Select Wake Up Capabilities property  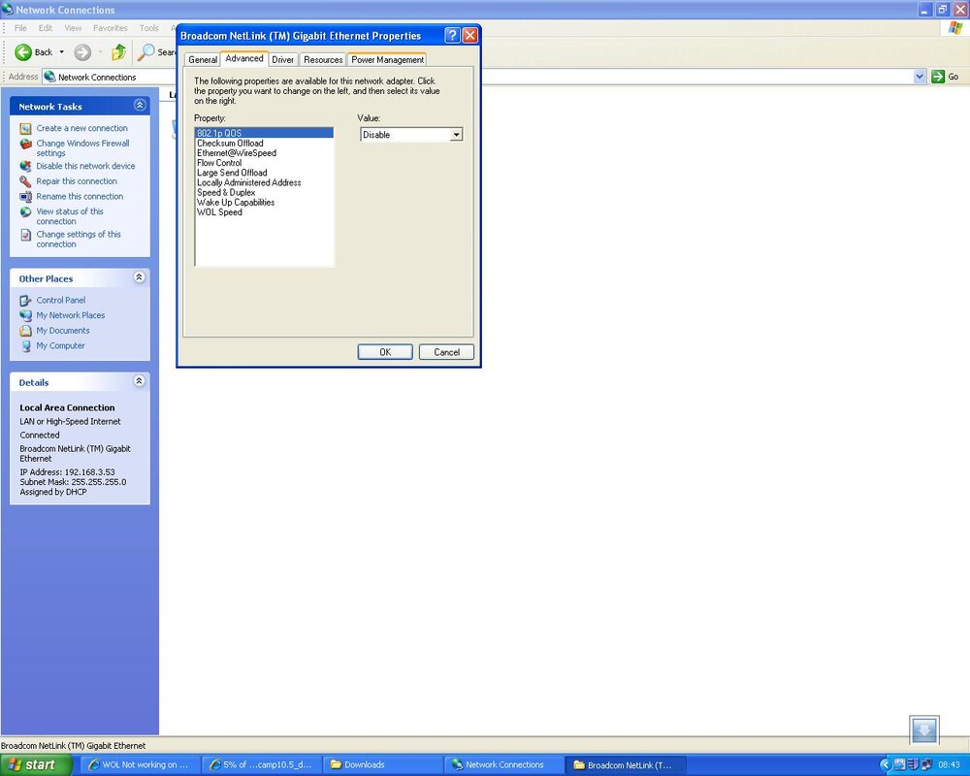pos(264,203)
